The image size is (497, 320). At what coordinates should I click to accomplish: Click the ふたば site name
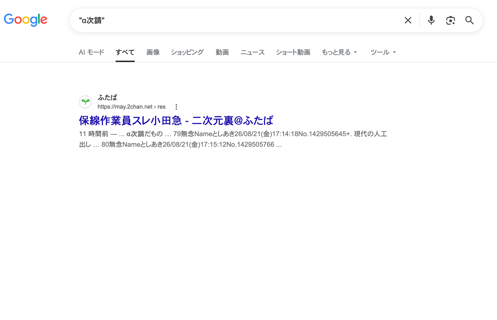pos(107,97)
